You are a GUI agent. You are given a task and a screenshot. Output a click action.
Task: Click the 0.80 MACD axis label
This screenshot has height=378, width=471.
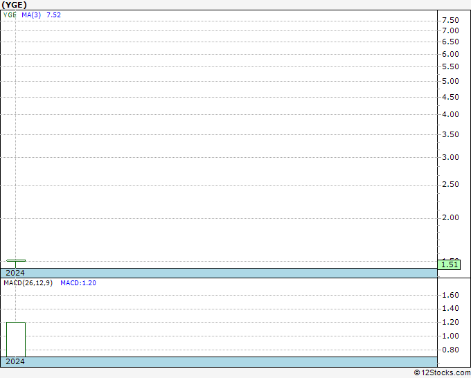click(x=451, y=350)
